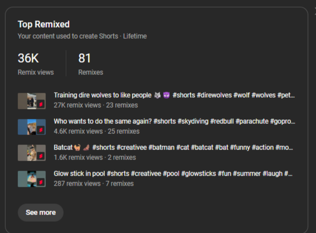The width and height of the screenshot is (316, 233).
Task: Open the skydiving video thumbnail
Action: (32, 127)
